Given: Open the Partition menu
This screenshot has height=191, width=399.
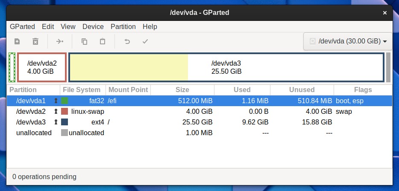Looking at the screenshot, I should point(123,27).
